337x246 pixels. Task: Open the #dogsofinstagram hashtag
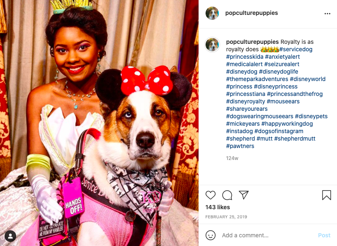point(279,131)
